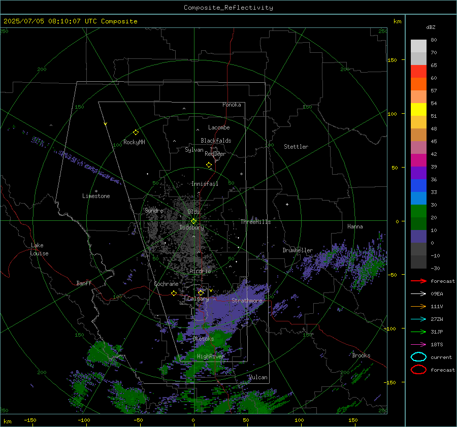
Task: Click the cyan 27ZW arrow icon
Action: (418, 319)
